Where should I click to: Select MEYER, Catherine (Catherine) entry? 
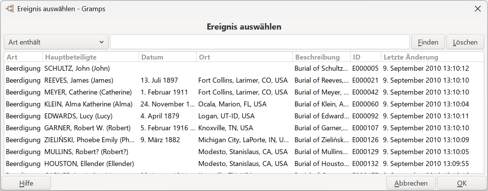click(244, 92)
